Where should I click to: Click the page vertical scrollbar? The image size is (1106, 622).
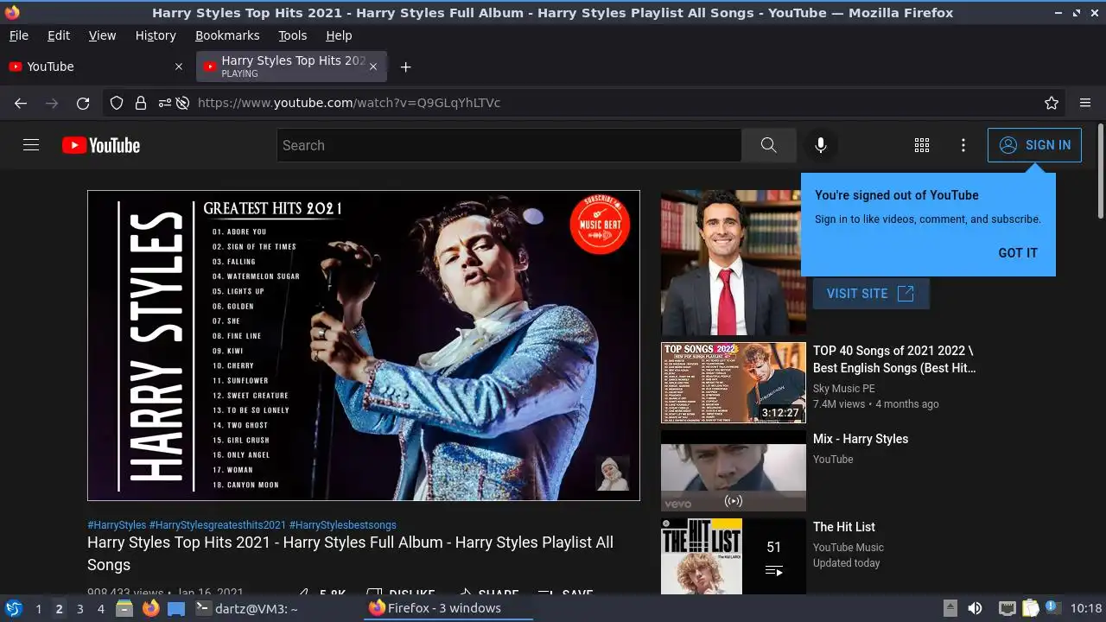click(1100, 171)
